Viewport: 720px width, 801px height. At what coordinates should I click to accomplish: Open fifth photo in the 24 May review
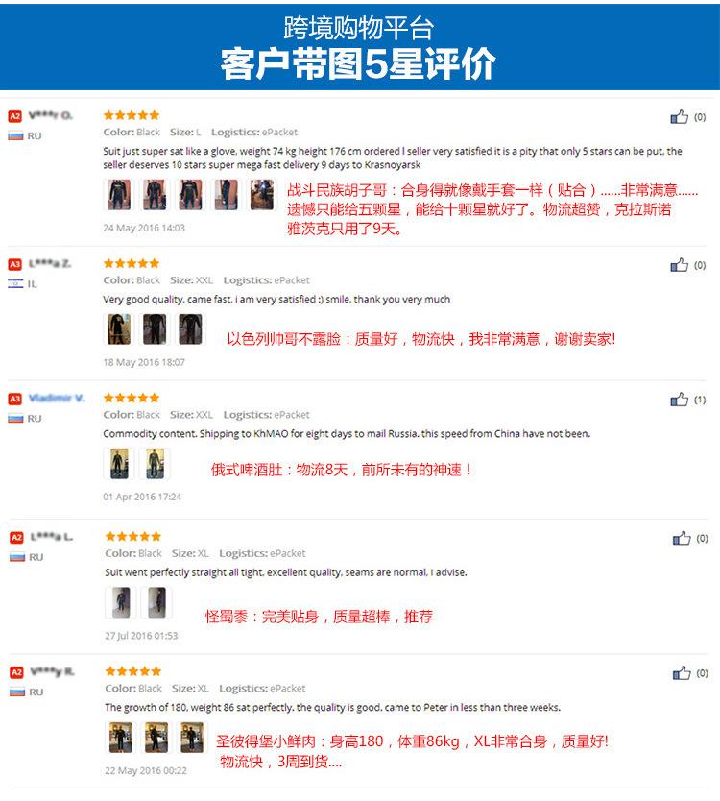[261, 195]
